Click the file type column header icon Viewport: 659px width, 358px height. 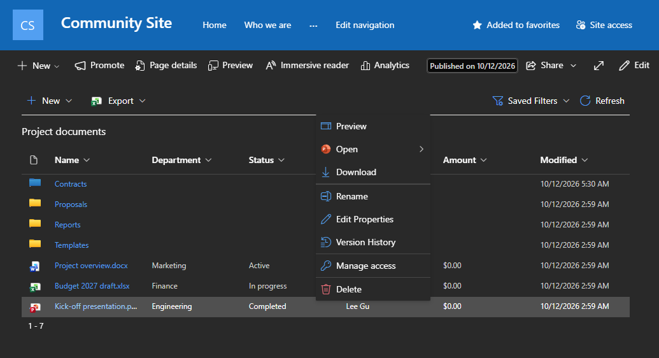tap(34, 160)
